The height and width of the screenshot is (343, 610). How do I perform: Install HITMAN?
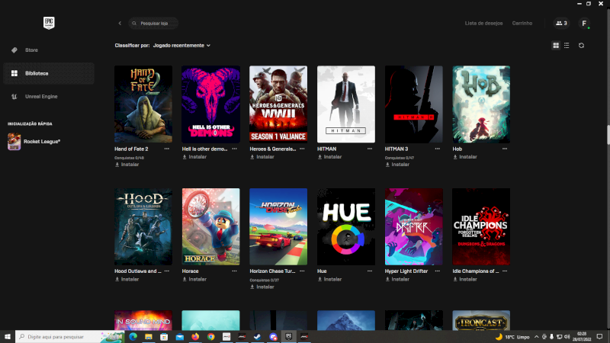[x=330, y=157]
